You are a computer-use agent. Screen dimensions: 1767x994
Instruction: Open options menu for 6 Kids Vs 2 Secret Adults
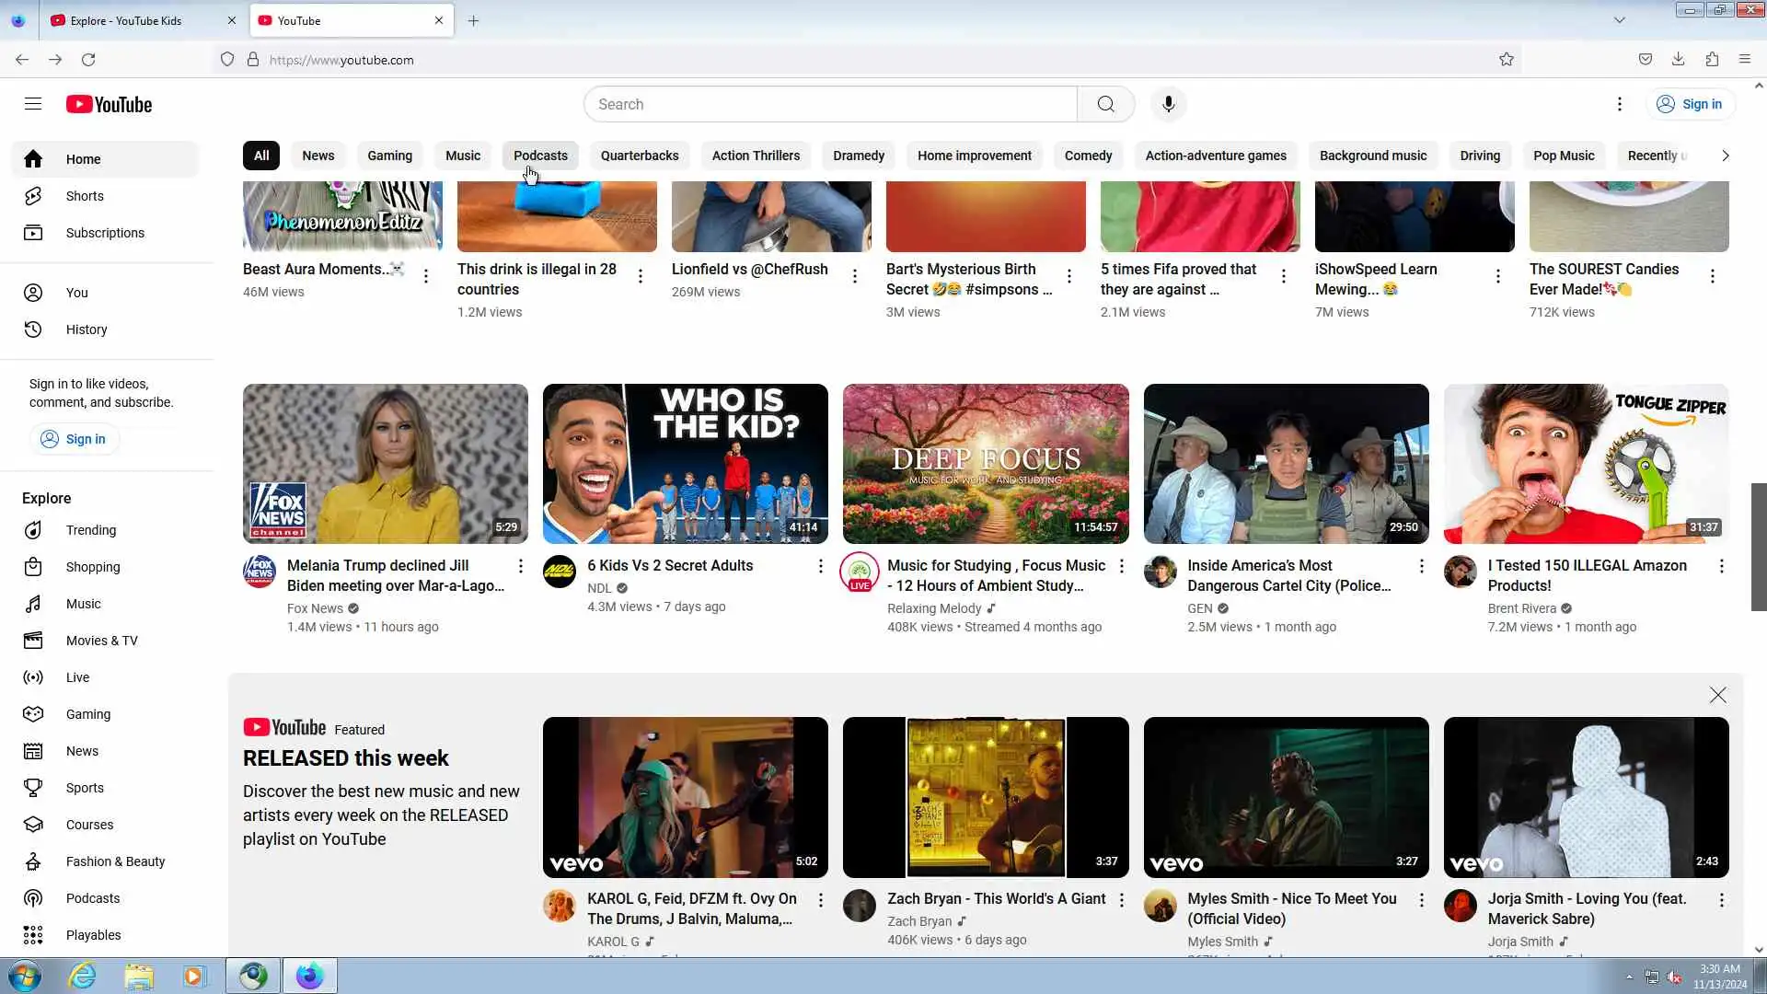pyautogui.click(x=820, y=566)
